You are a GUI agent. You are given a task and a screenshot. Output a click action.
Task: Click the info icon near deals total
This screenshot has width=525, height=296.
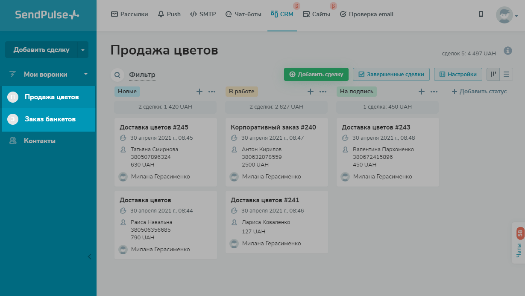(x=507, y=51)
